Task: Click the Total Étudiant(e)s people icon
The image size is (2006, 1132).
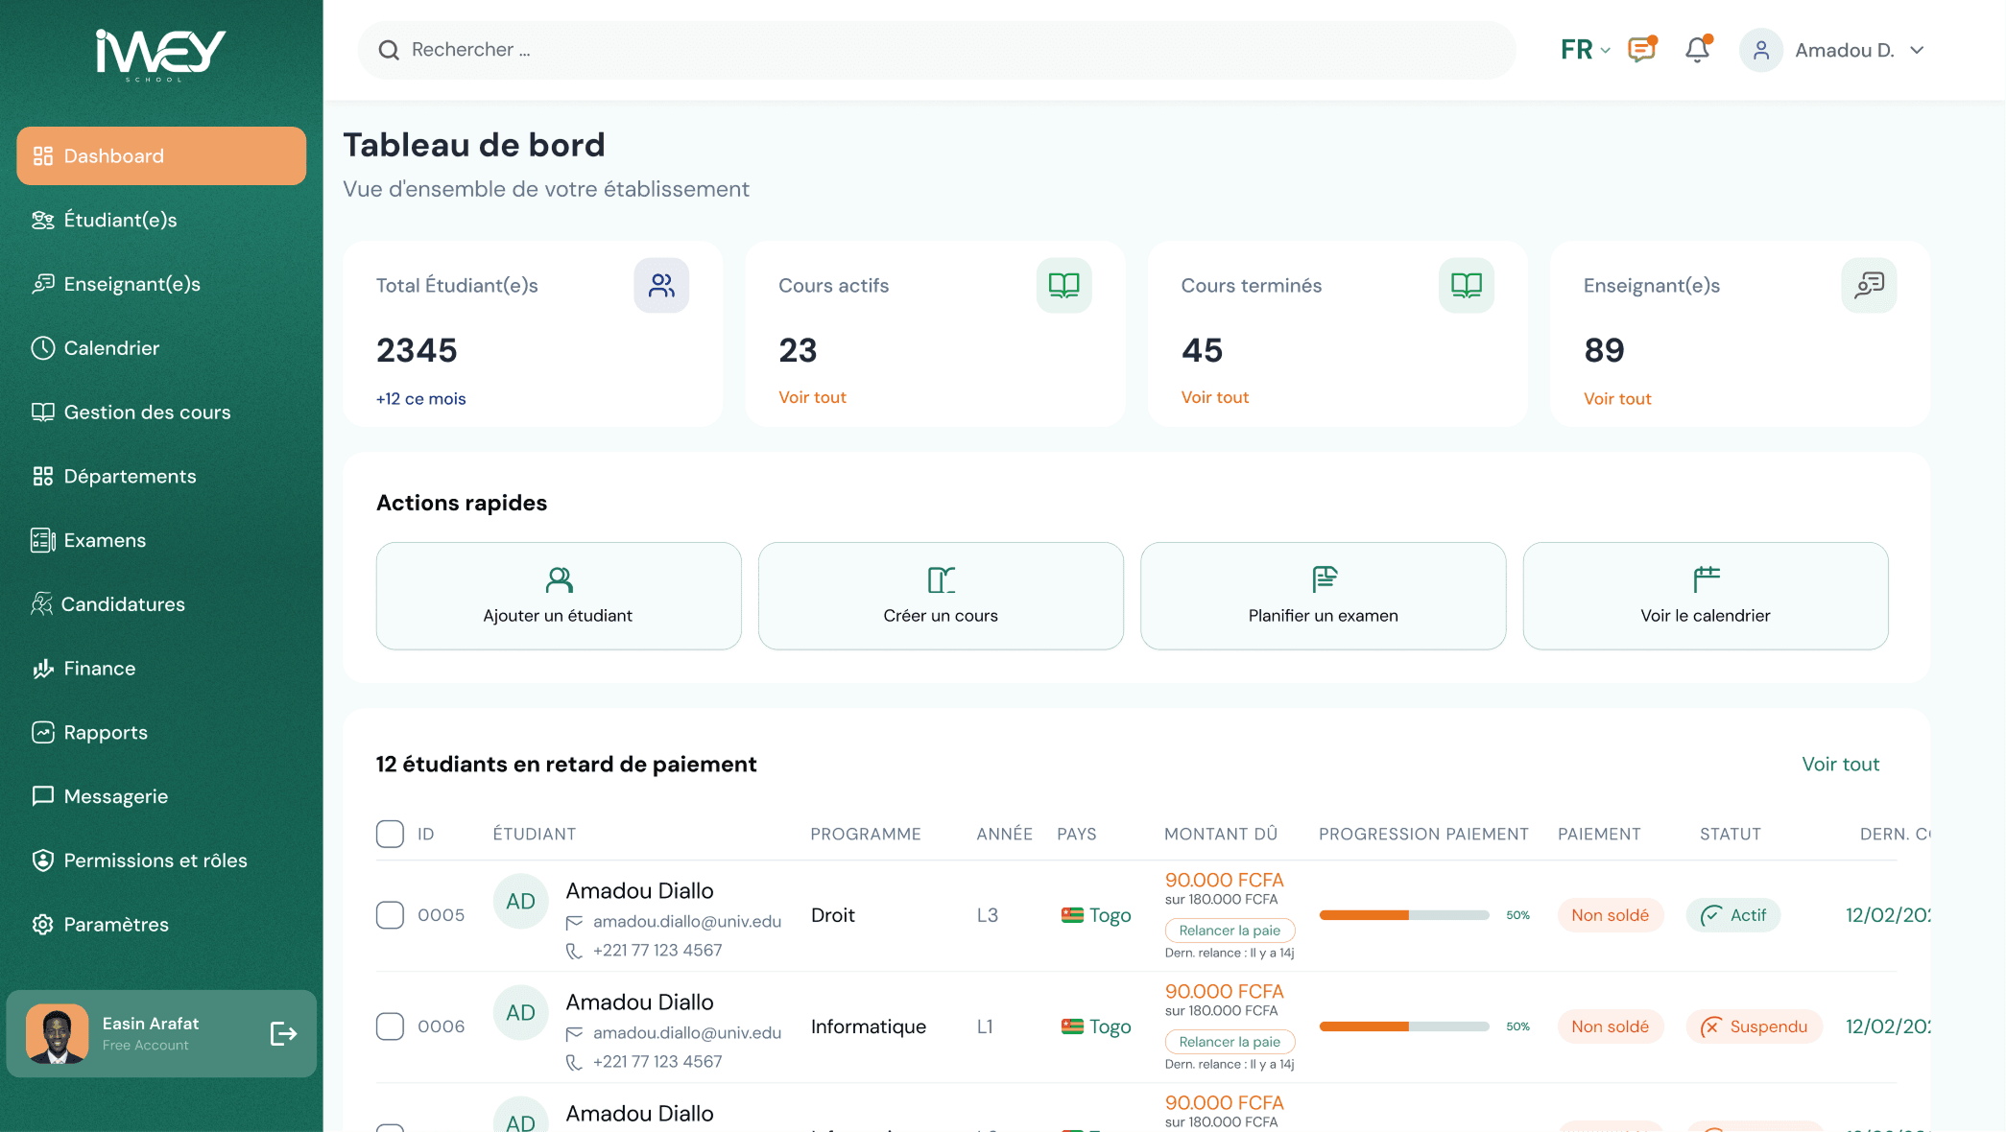Action: [x=661, y=285]
